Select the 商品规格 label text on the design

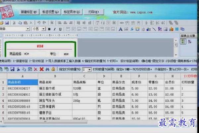click(15, 54)
